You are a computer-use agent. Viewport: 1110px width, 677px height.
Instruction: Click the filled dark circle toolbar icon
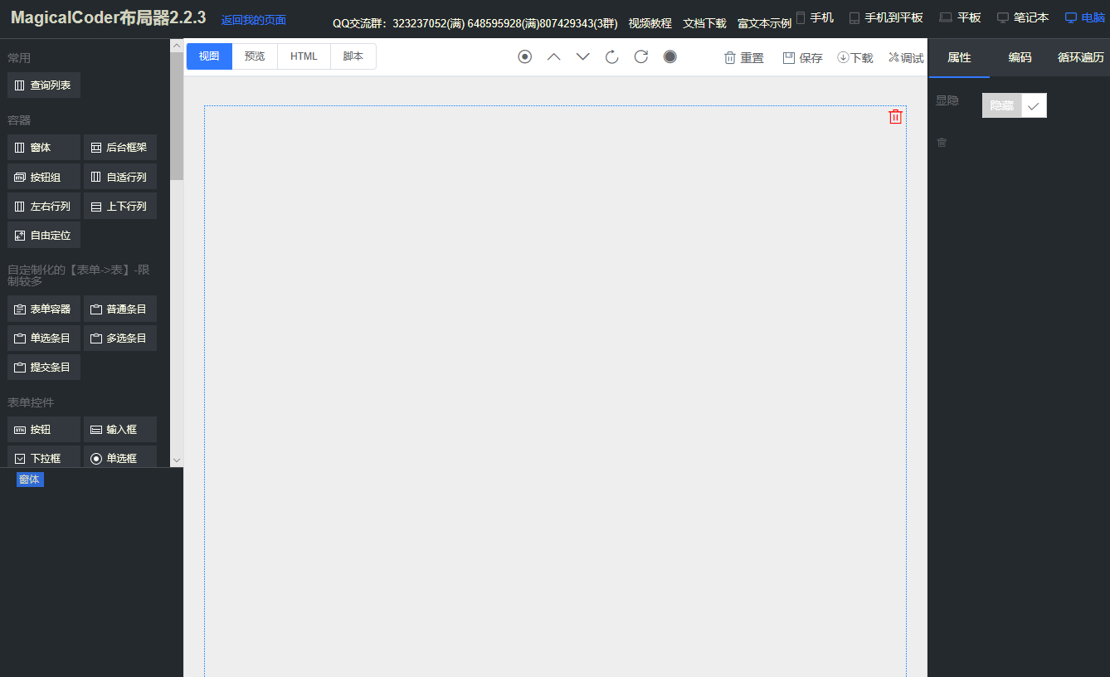pyautogui.click(x=670, y=56)
